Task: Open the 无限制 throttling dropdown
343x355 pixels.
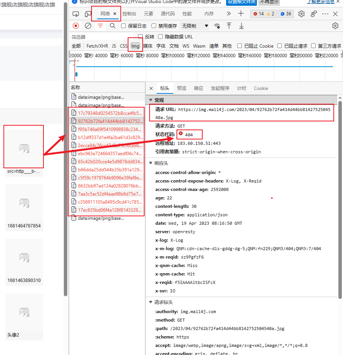Action: click(195, 26)
